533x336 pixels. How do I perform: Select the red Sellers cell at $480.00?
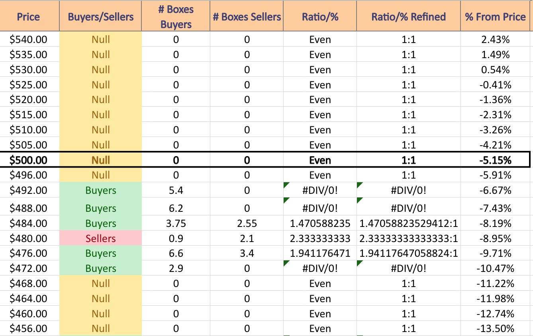point(101,238)
